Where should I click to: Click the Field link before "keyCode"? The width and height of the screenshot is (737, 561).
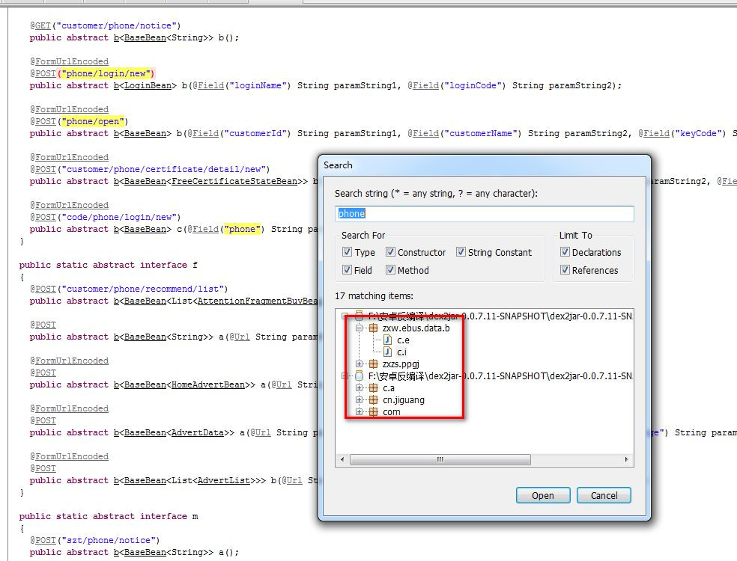point(656,133)
